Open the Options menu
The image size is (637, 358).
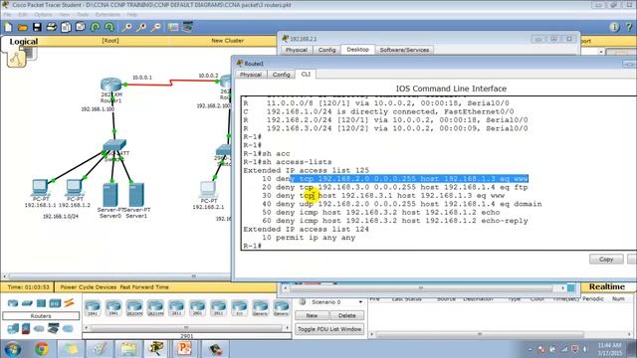43,15
